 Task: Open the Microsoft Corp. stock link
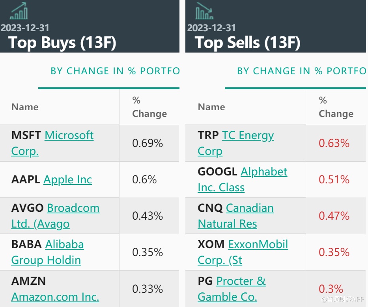(69, 136)
